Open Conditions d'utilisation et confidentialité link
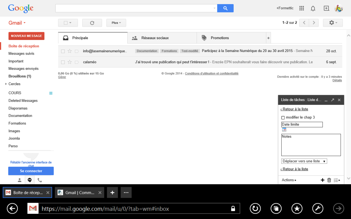The height and width of the screenshot is (219, 351). coord(212,74)
